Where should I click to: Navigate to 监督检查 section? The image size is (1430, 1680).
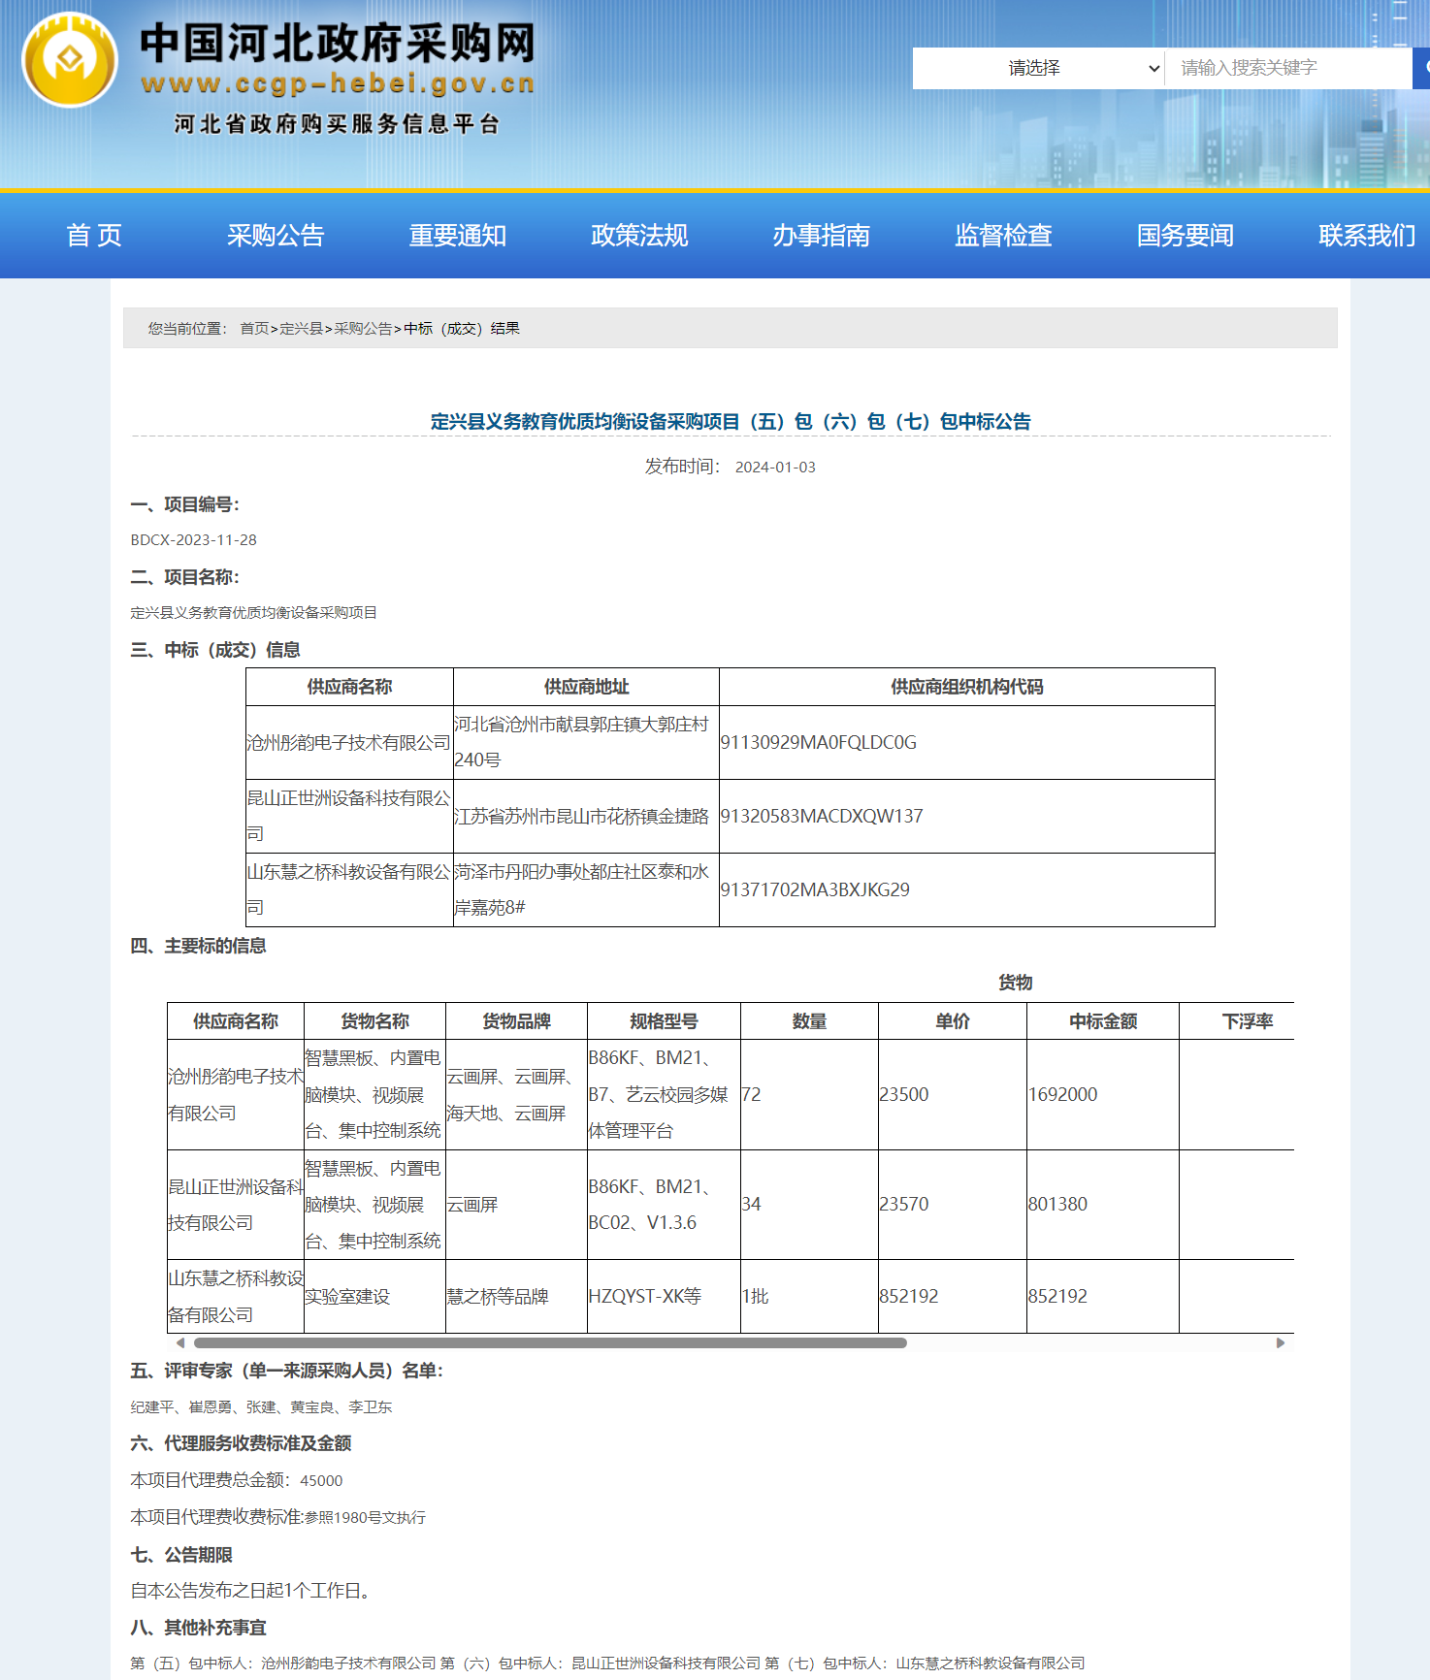tap(1003, 236)
